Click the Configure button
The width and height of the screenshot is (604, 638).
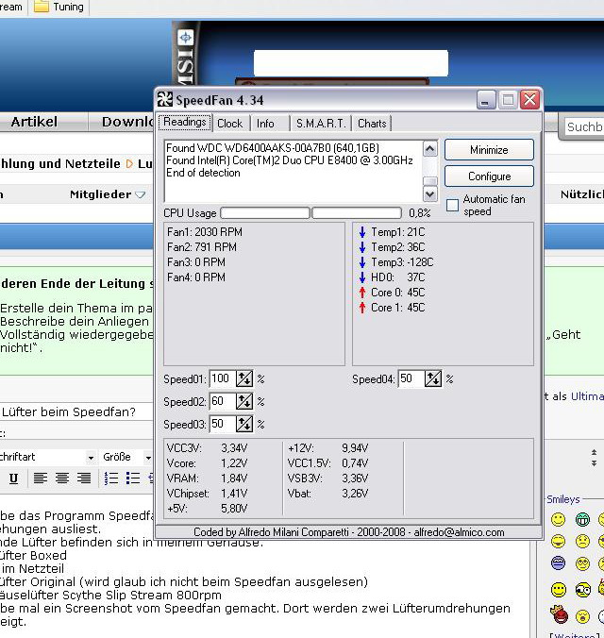pos(489,176)
